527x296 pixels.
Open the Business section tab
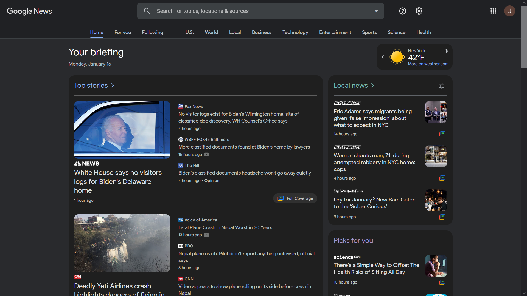click(x=262, y=32)
